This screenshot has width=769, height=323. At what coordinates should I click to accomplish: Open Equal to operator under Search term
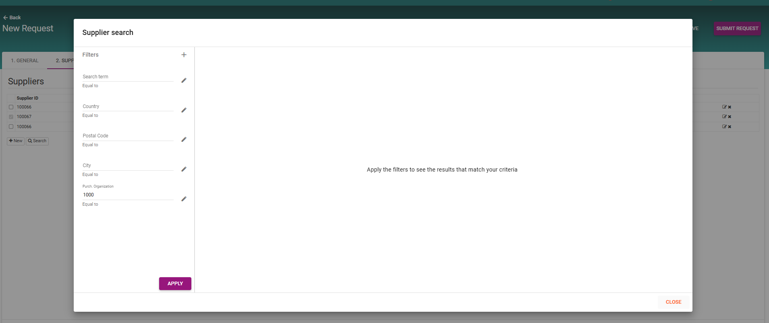tap(90, 86)
